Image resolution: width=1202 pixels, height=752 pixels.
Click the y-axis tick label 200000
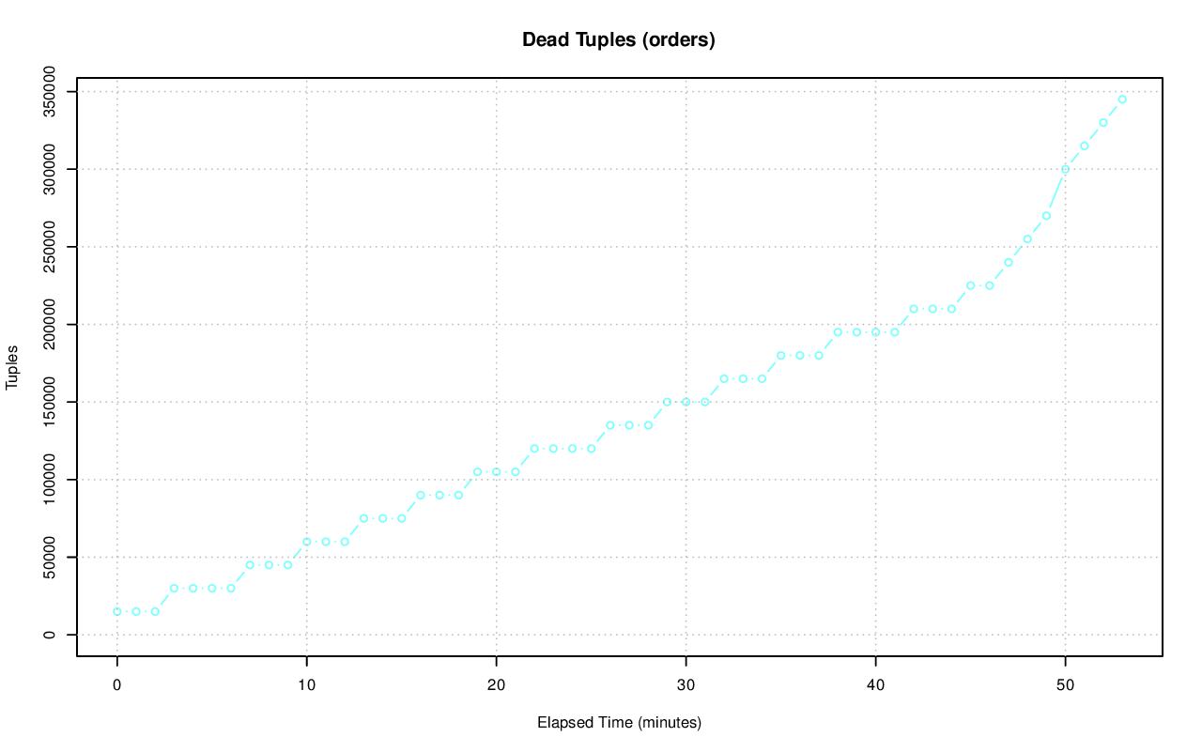51,324
